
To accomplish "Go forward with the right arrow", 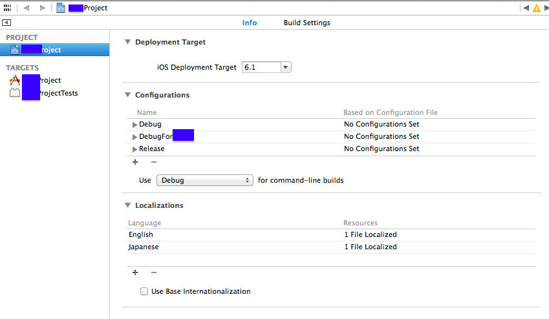I will click(x=43, y=8).
